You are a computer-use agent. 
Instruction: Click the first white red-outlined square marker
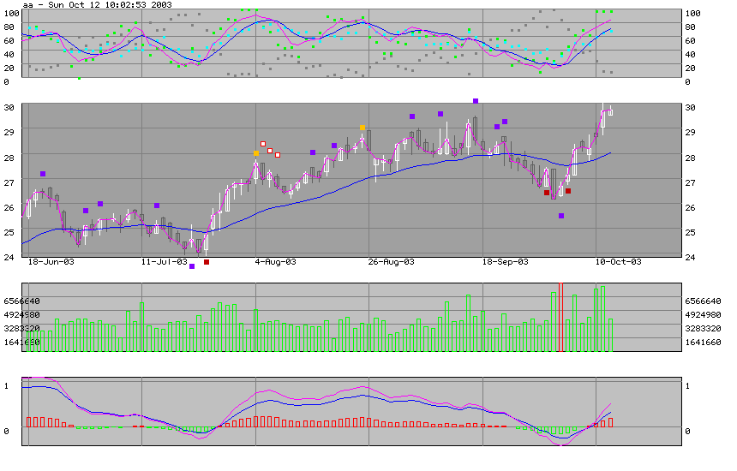click(x=263, y=144)
